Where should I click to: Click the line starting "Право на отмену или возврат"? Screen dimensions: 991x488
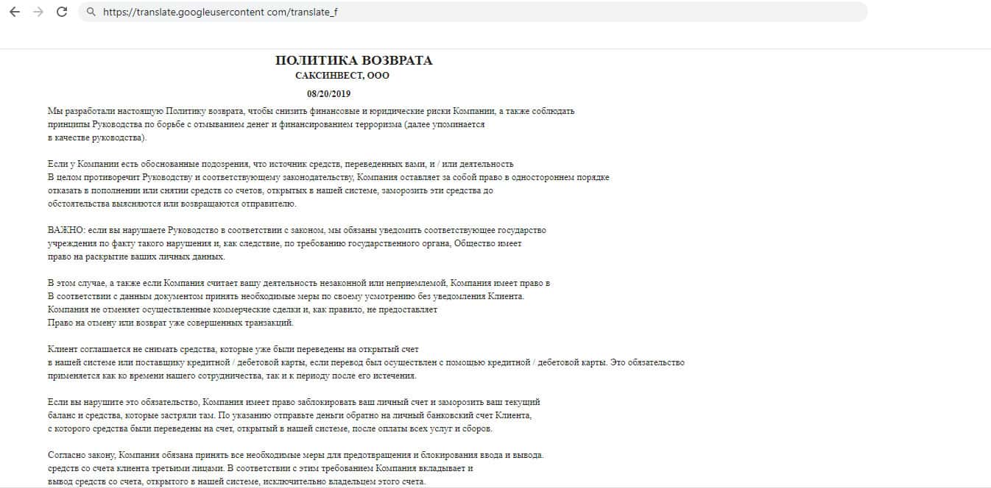(x=170, y=323)
